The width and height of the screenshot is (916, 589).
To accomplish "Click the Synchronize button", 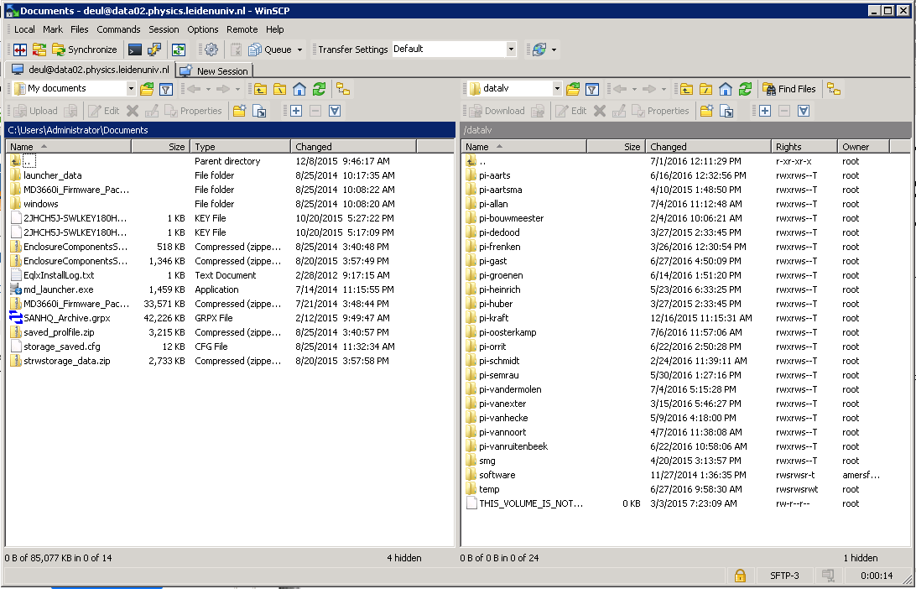I will click(84, 50).
